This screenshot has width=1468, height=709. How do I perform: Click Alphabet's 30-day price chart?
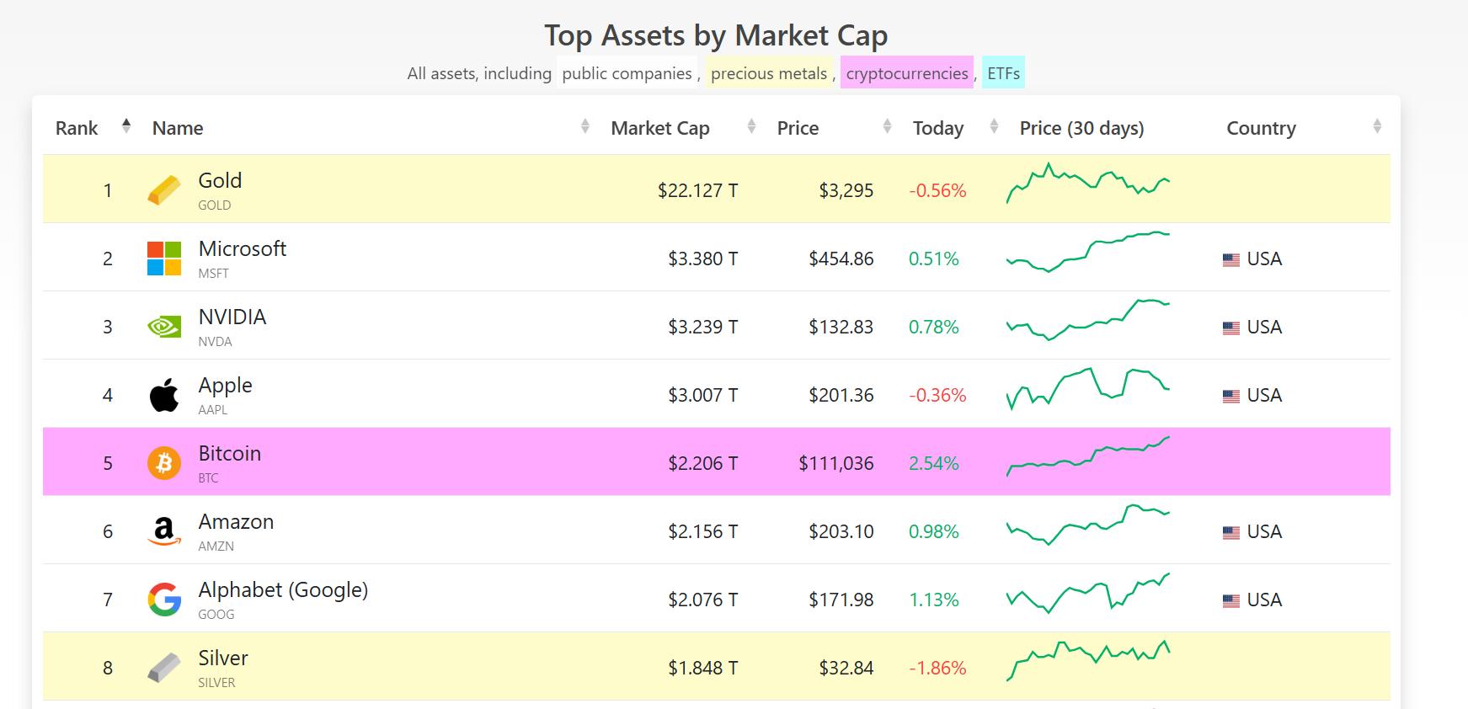tap(1088, 593)
